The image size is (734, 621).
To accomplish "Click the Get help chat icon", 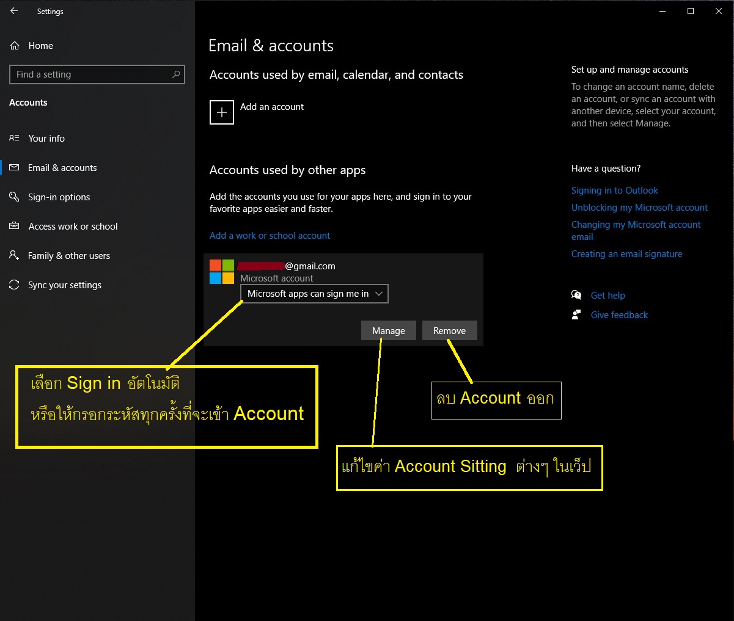I will tap(576, 295).
